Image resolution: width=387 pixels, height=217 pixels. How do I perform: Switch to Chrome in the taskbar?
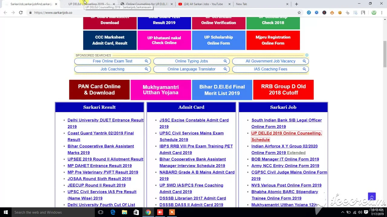pyautogui.click(x=148, y=212)
